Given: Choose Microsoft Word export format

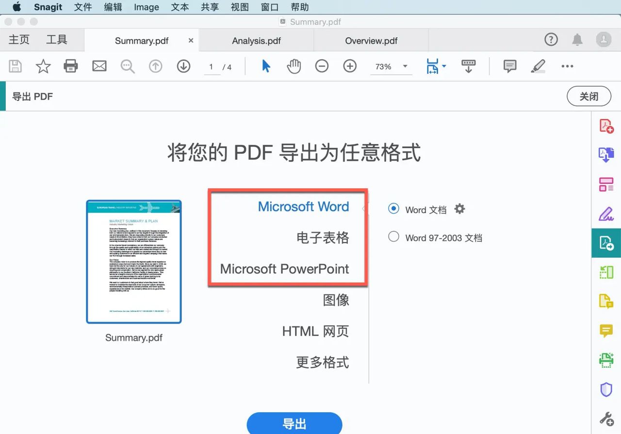Looking at the screenshot, I should tap(303, 206).
